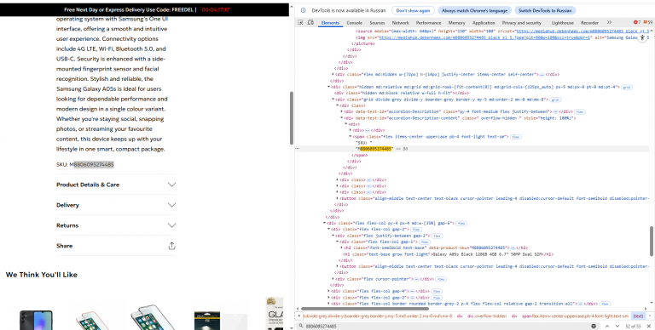The image size is (655, 330).
Task: Click the horizontal scrollbar of Elements panel
Action: tap(365, 309)
